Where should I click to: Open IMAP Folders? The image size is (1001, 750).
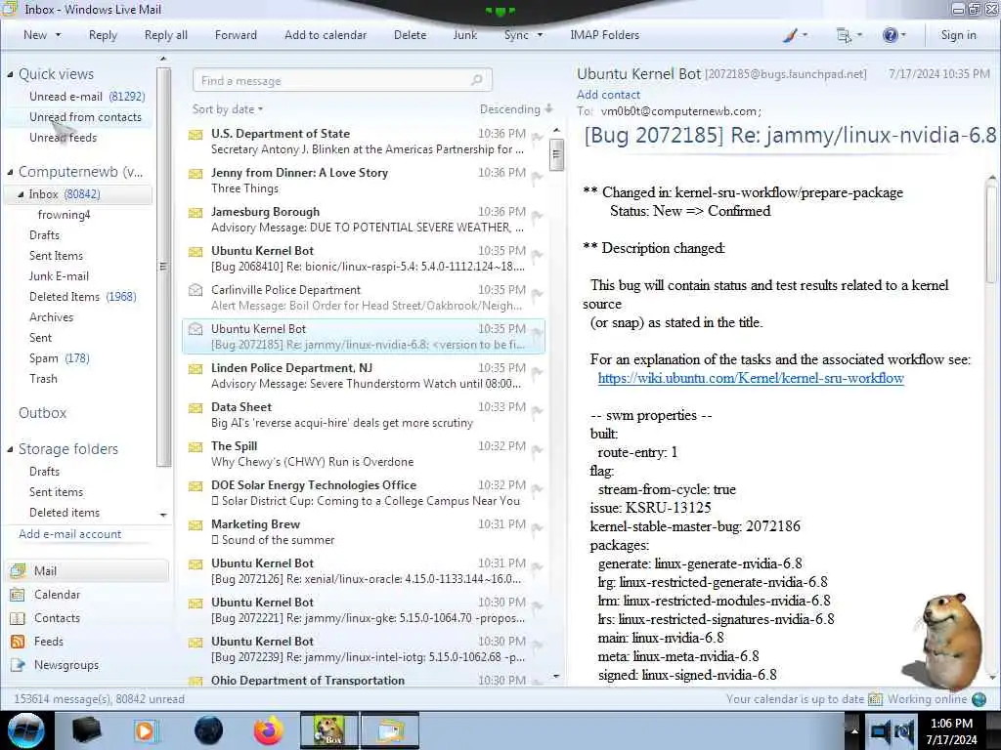click(x=604, y=35)
